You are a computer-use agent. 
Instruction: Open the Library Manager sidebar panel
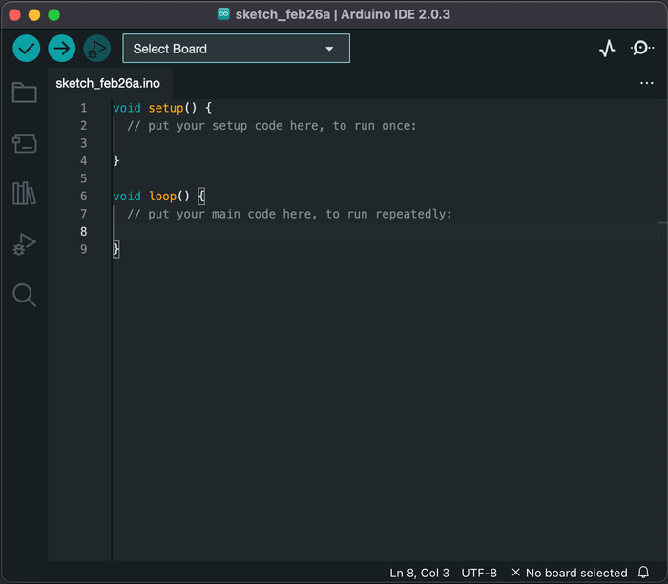(x=24, y=194)
